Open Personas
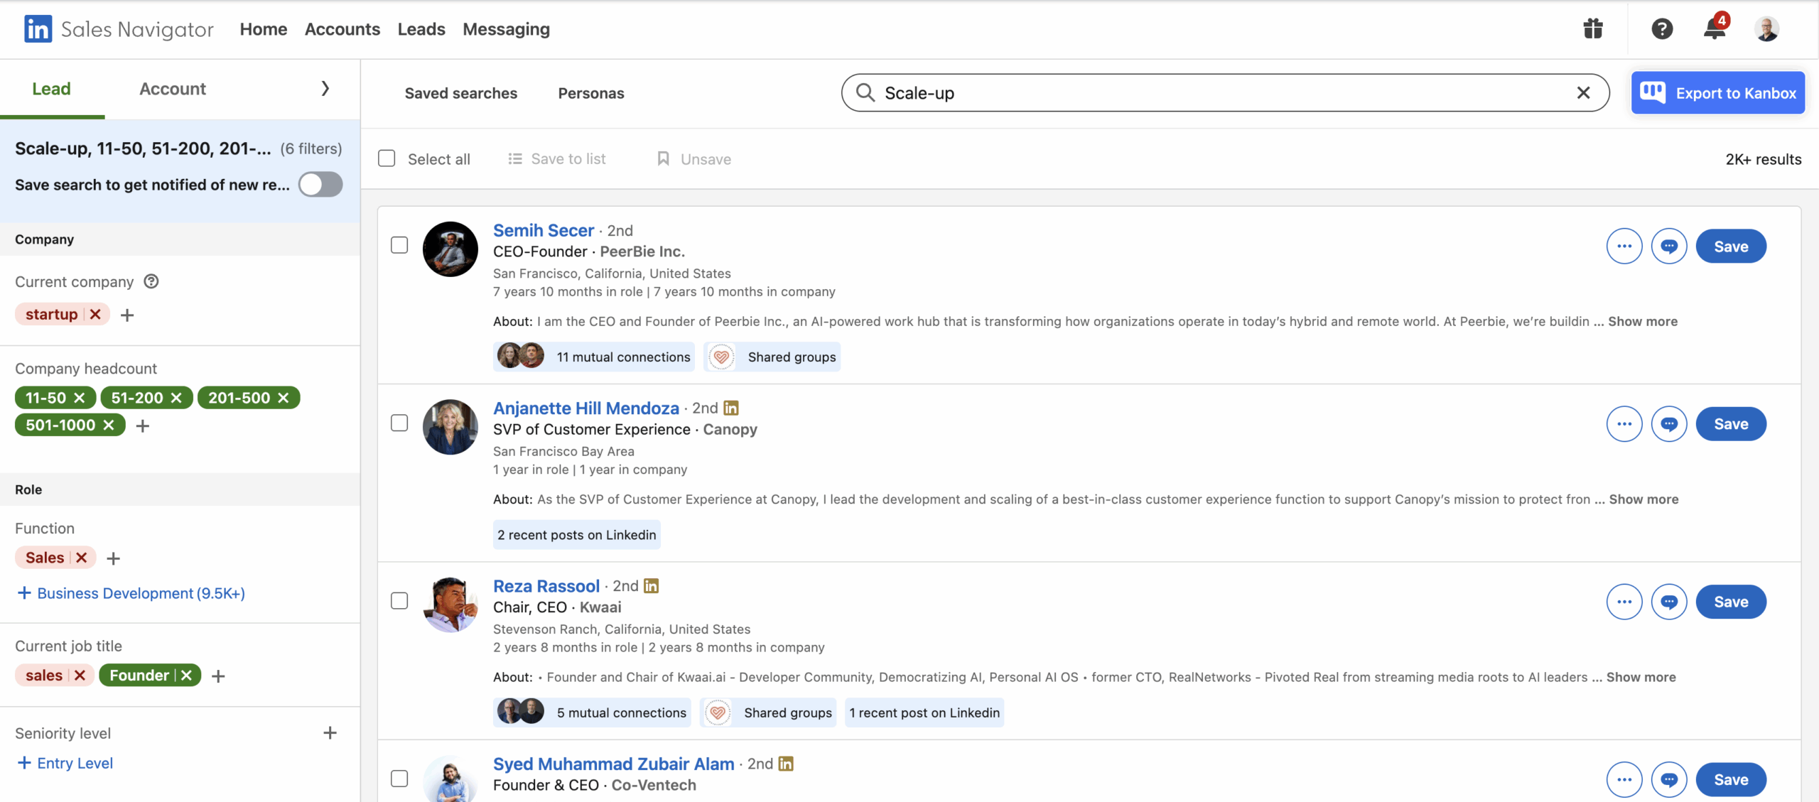 pos(591,93)
